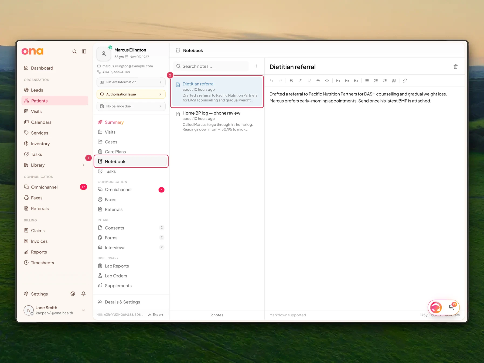This screenshot has height=363, width=484.
Task: Expand the Library chevron
Action: (83, 165)
